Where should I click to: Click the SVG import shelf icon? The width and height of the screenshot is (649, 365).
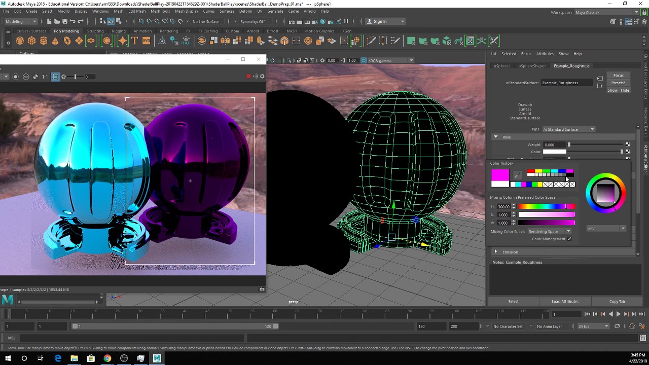tap(146, 41)
